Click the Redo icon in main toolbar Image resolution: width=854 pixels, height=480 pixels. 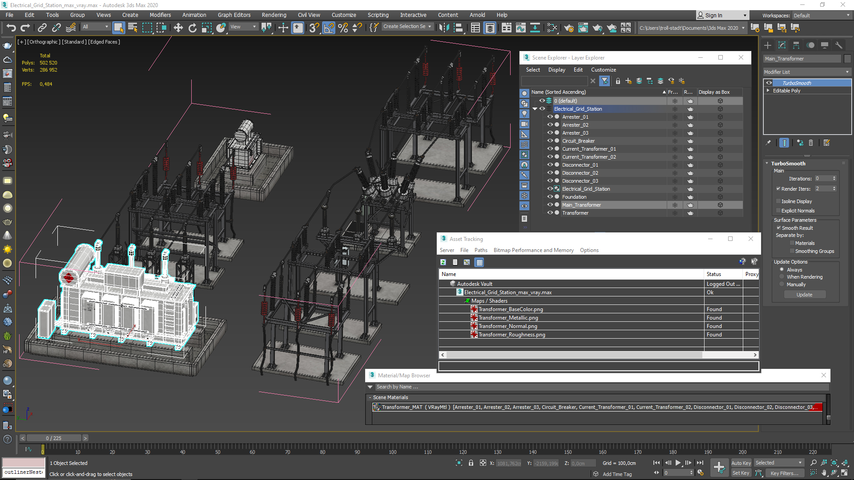click(25, 28)
